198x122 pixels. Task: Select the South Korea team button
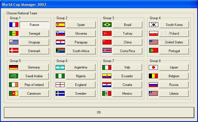point(174,25)
